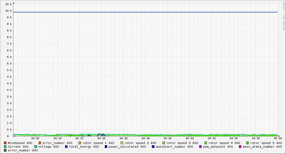Click the 04:05 time axis label
The width and height of the screenshot is (286, 154).
pos(35,138)
